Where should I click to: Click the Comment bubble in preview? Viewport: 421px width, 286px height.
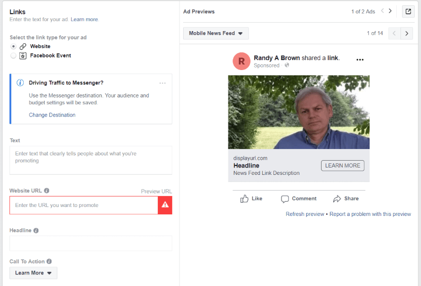click(285, 199)
